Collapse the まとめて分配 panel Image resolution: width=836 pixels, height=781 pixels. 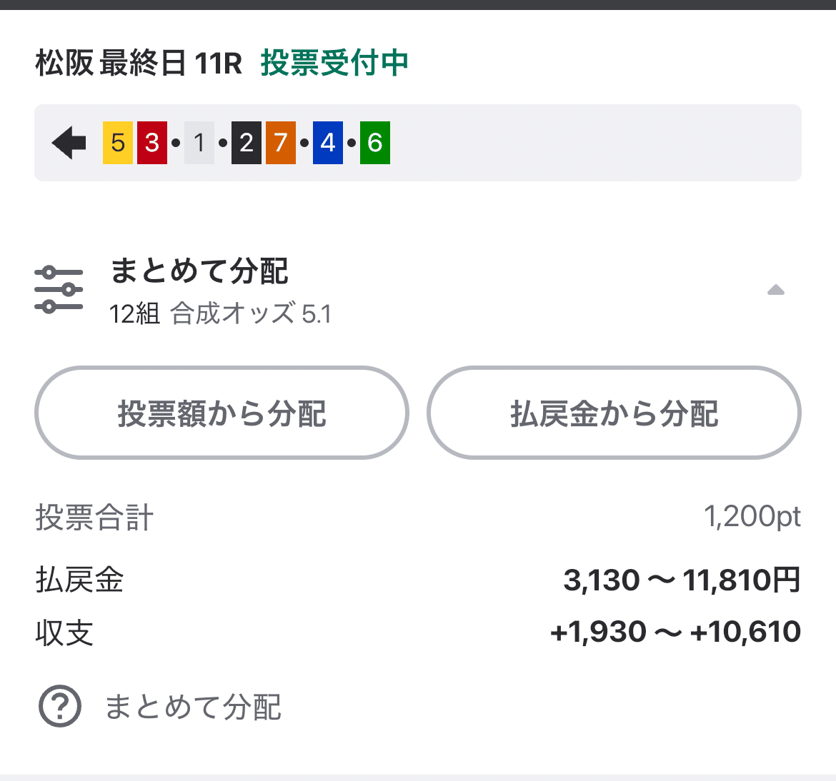click(x=776, y=290)
